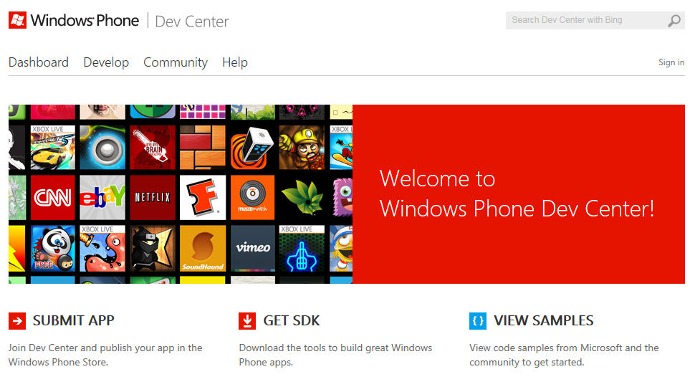Open the Help menu
The width and height of the screenshot is (695, 392).
235,62
